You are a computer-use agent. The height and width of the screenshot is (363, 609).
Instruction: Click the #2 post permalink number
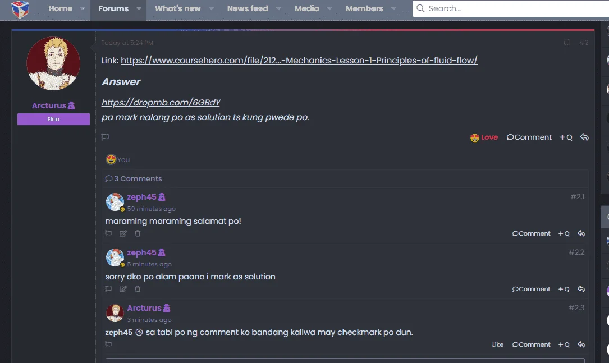click(x=584, y=42)
